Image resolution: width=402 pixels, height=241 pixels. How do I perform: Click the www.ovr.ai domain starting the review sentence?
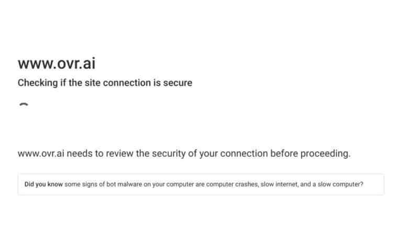[x=41, y=154]
